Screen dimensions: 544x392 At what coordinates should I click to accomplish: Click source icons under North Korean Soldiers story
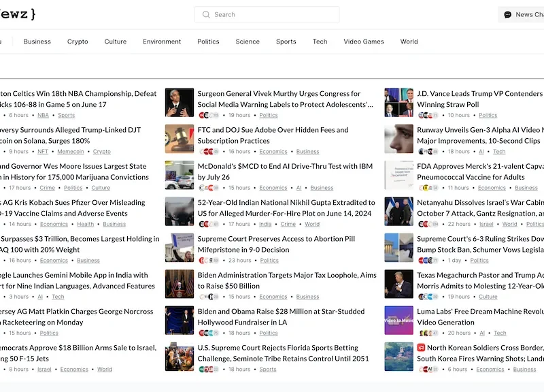point(428,370)
